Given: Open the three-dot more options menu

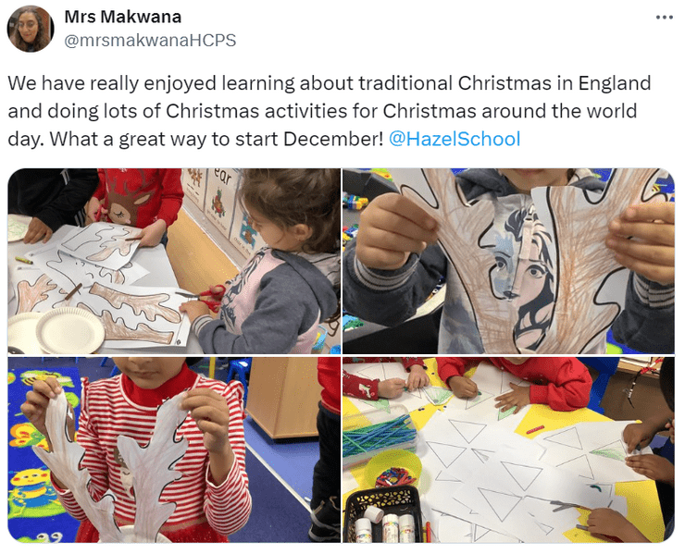Looking at the screenshot, I should (664, 18).
